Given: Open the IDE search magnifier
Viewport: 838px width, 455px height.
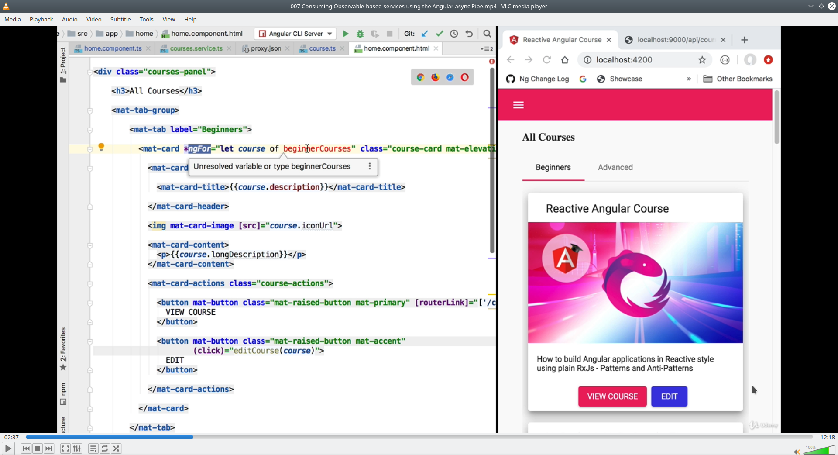Looking at the screenshot, I should pyautogui.click(x=487, y=34).
